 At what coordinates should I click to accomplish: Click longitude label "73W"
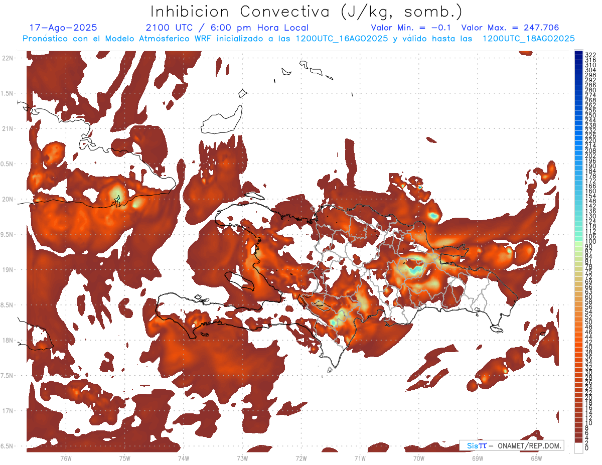(242, 458)
